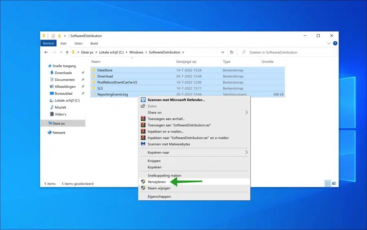
Task: Open Video's in the sidebar
Action: pos(60,114)
